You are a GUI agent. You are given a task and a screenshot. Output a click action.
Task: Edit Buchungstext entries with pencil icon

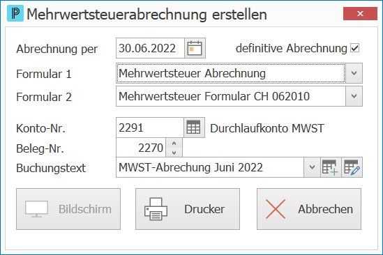coord(352,167)
